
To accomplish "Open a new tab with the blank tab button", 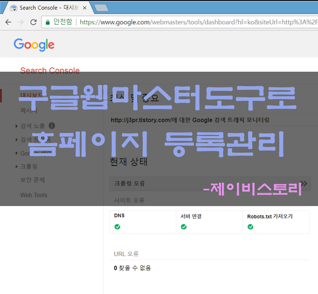I will coord(101,8).
